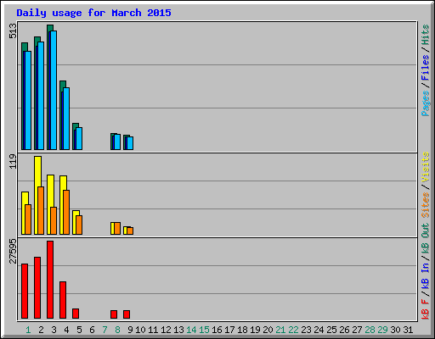Image resolution: width=435 pixels, height=339 pixels.
Task: Click the 513 hits axis value
Action: (x=13, y=31)
